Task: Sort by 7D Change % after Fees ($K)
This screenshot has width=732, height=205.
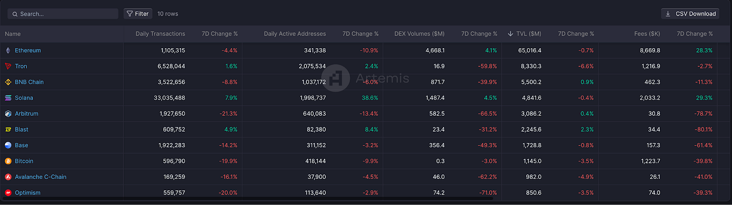Action: (695, 34)
